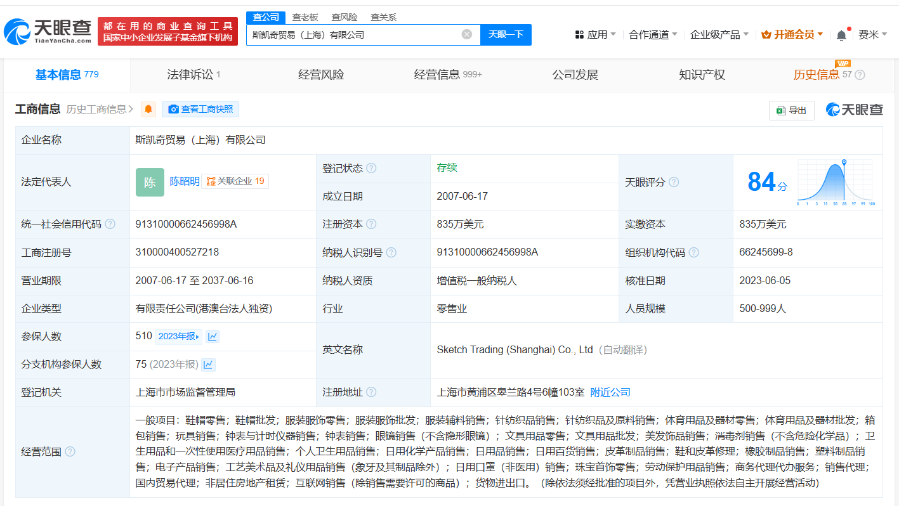Viewport: 899px width, 506px height.
Task: Select the 经营信息 tab
Action: [448, 75]
